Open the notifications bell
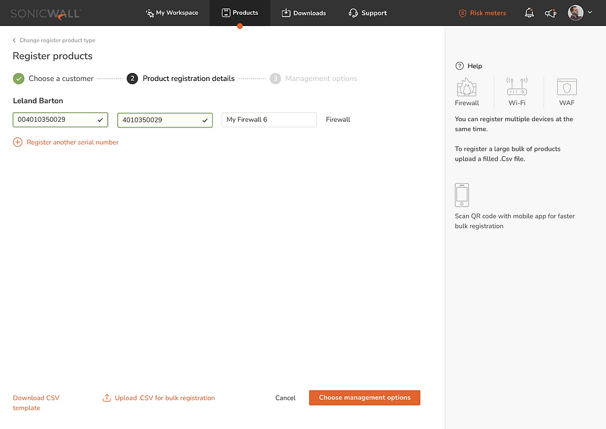The width and height of the screenshot is (606, 429). click(529, 13)
